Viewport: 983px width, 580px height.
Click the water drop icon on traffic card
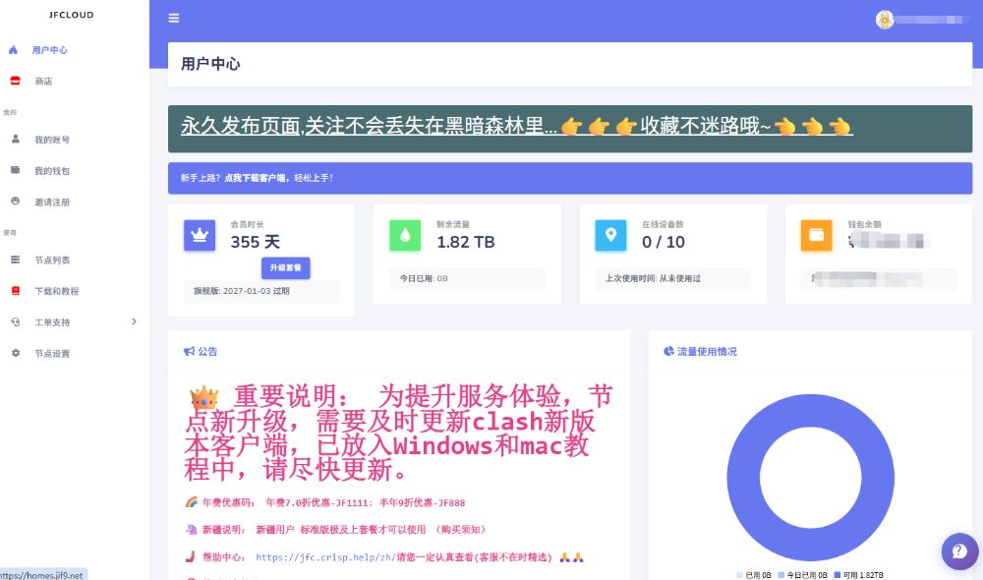(x=403, y=236)
